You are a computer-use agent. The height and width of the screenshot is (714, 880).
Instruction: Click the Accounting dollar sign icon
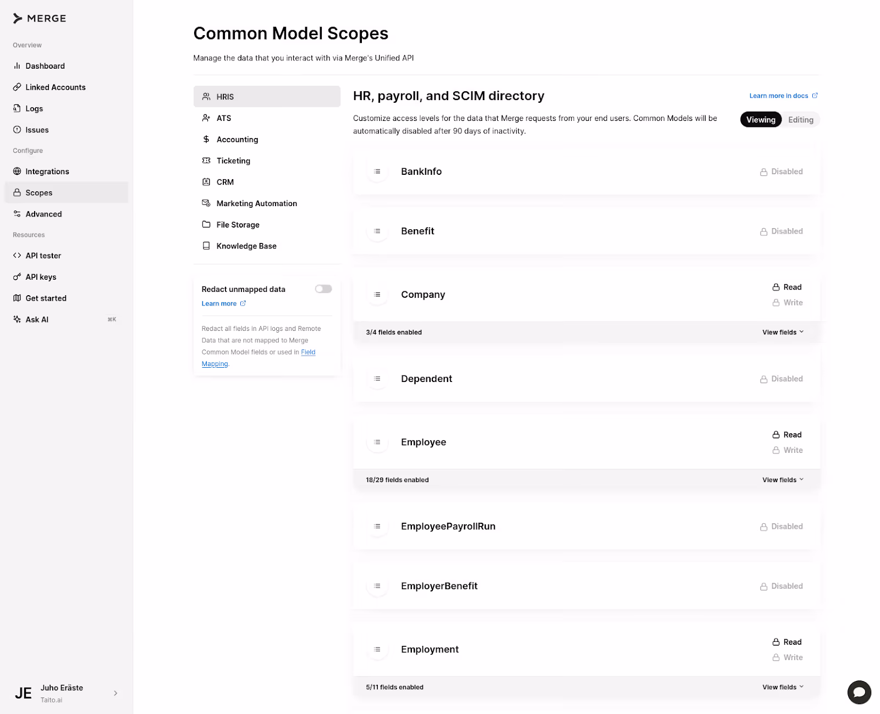tap(206, 140)
